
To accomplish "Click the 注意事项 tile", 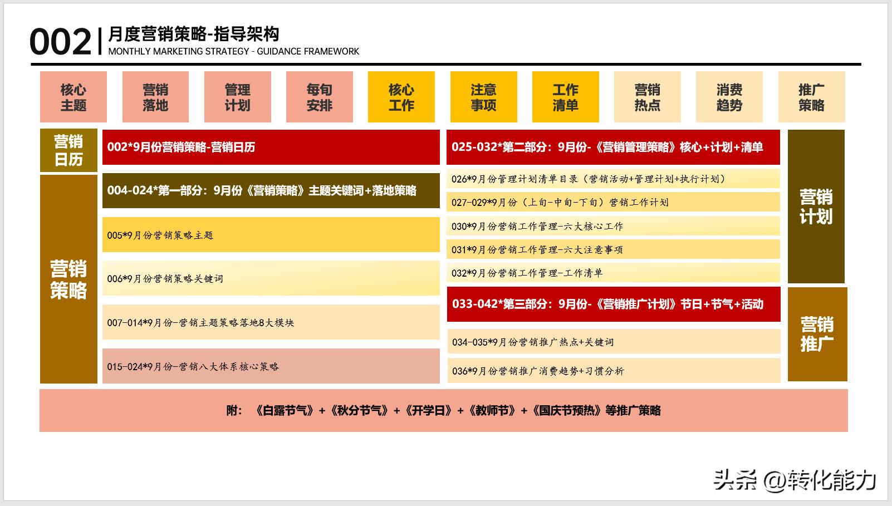I will click(x=482, y=96).
